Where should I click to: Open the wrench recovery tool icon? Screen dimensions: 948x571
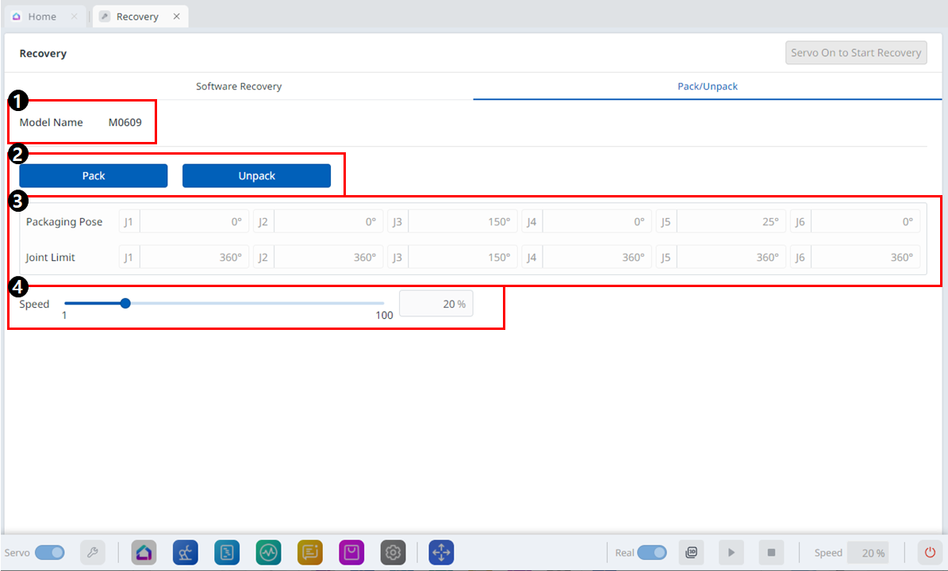point(93,552)
